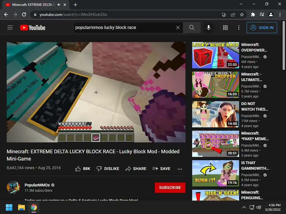Image resolution: width=286 pixels, height=214 pixels.
Task: Open Chrome extensions puzzle icon
Action: coord(253,14)
